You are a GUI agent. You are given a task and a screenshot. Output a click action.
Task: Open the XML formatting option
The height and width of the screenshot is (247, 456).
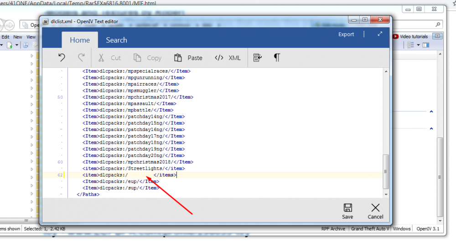(x=228, y=58)
